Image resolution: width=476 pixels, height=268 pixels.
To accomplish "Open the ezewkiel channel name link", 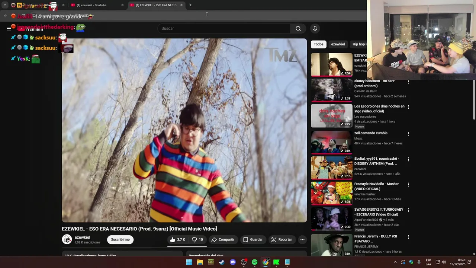I will point(82,237).
